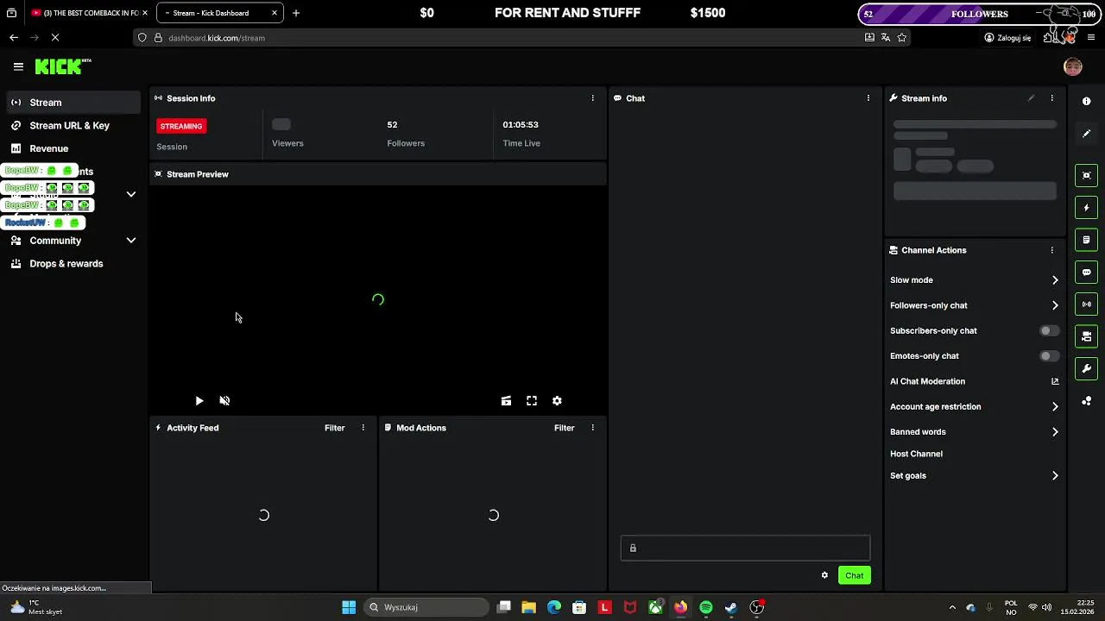
Task: Click the Windows taskbar search box
Action: coord(426,607)
